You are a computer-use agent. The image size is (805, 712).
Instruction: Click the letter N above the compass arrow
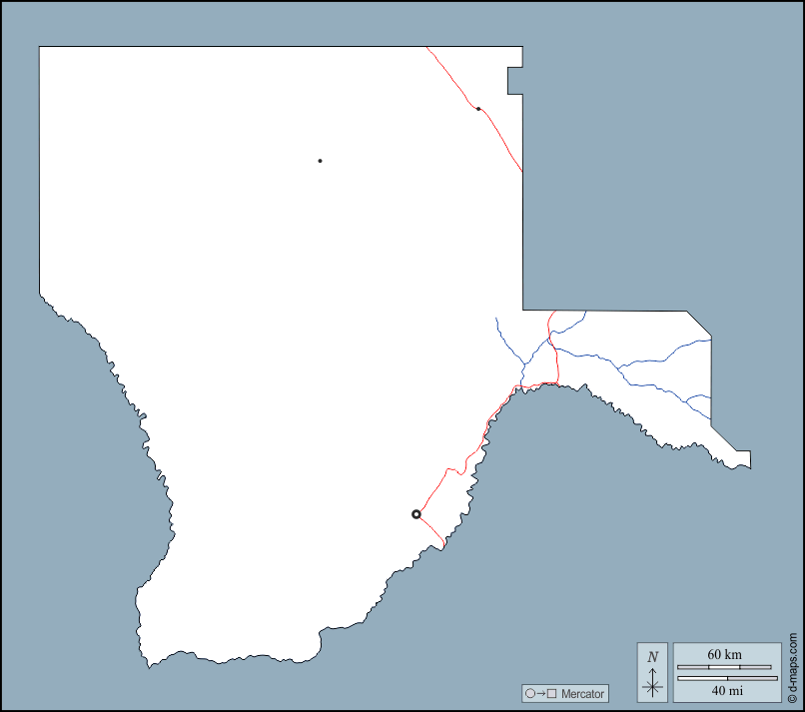(x=652, y=657)
